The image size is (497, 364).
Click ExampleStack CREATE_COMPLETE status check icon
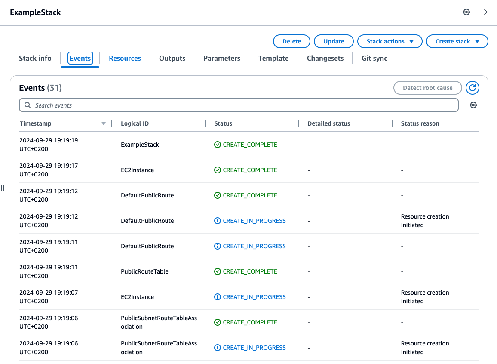coord(217,145)
